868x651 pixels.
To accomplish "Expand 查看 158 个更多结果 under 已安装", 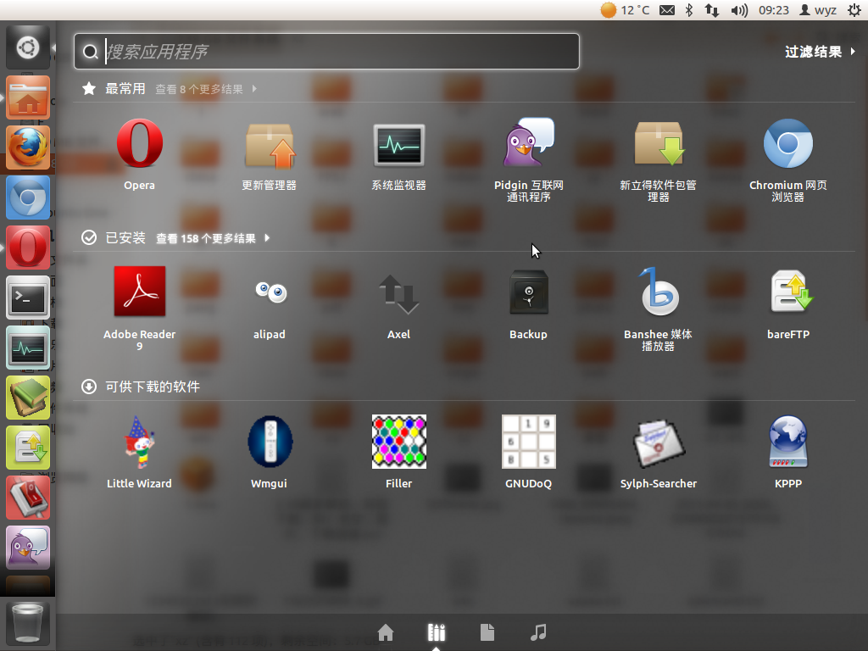I will 213,238.
